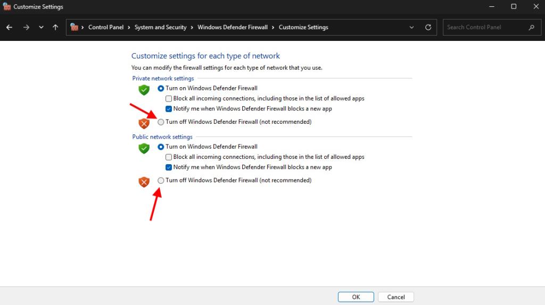
Task: Expand chevron before Control Panel breadcrumb
Action: (x=82, y=27)
